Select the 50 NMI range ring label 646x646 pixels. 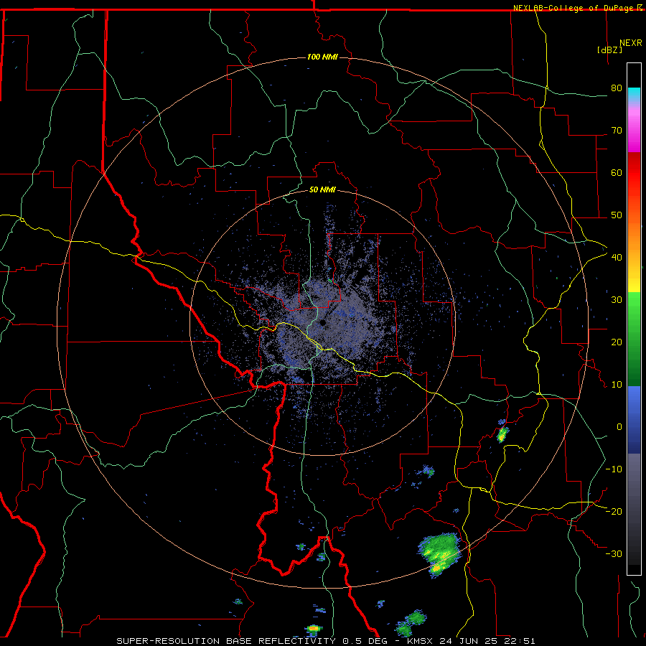tap(322, 190)
